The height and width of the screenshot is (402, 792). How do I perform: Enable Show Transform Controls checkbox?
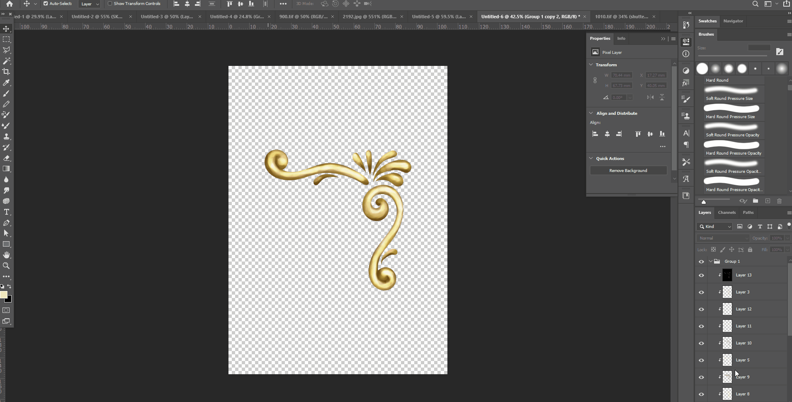[110, 4]
